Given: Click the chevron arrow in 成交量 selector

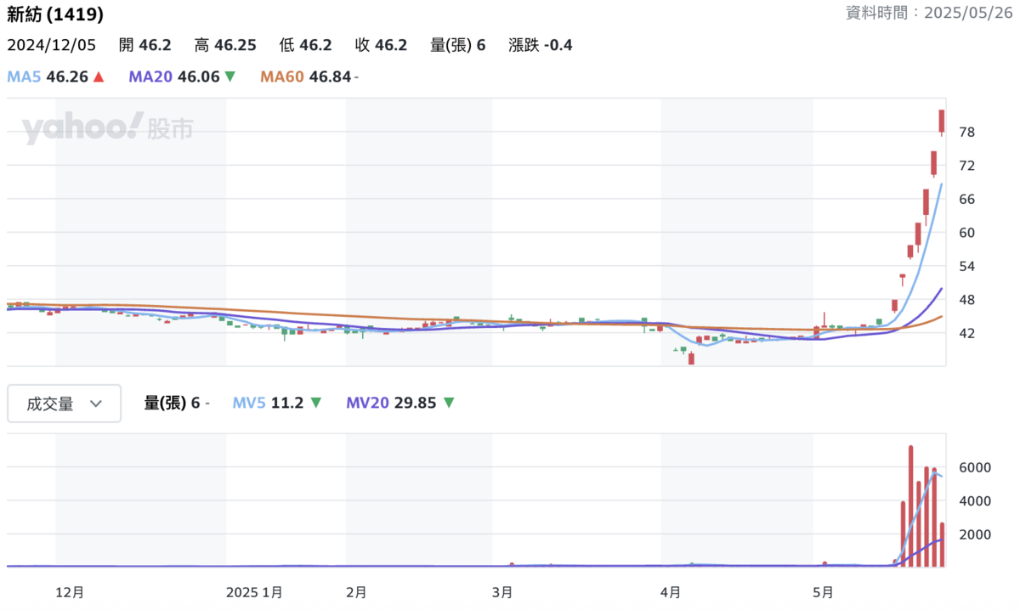Looking at the screenshot, I should pyautogui.click(x=96, y=404).
